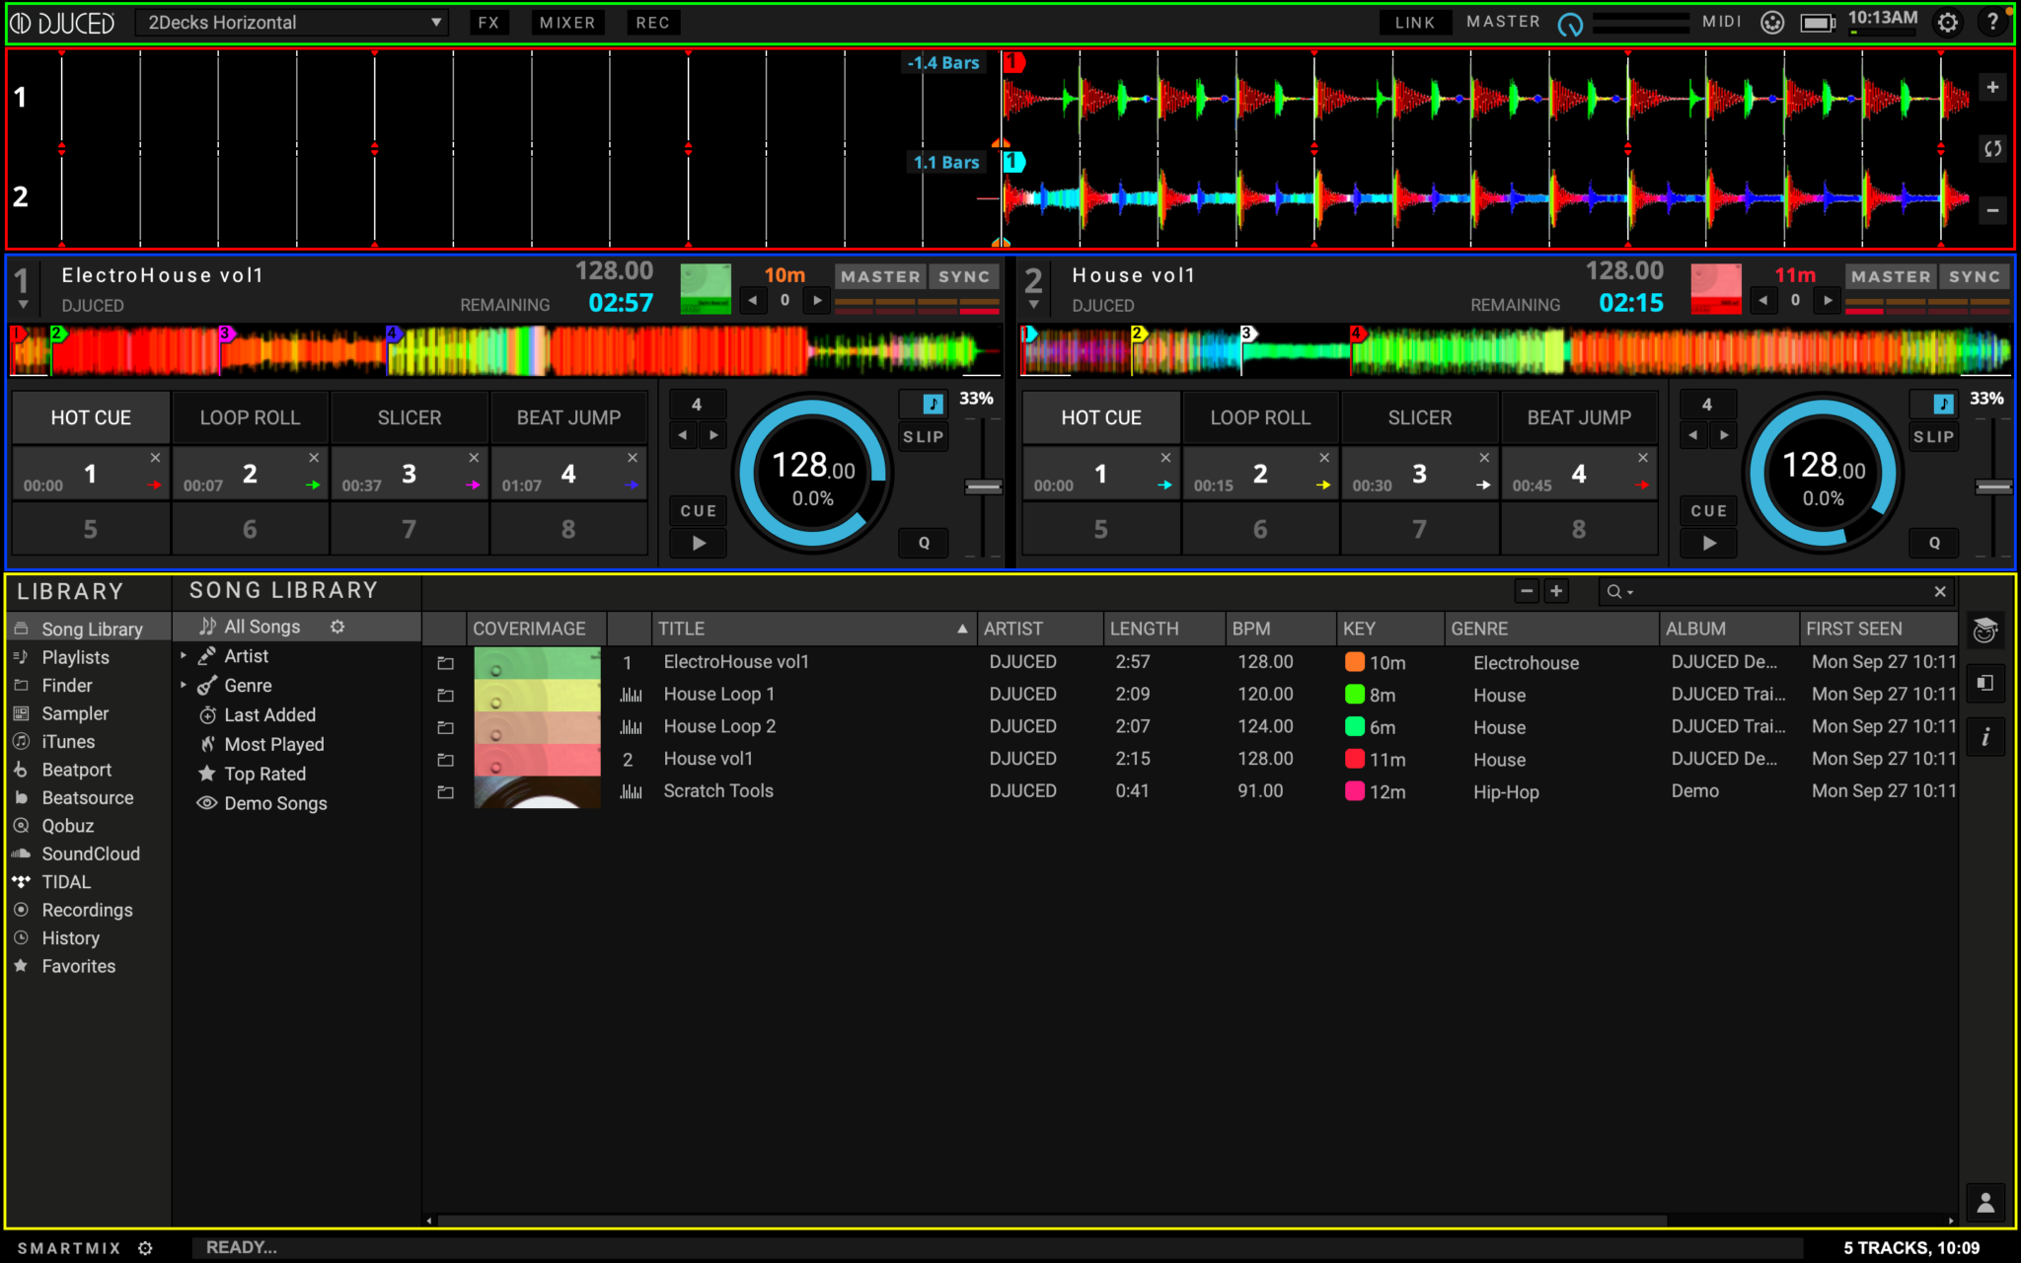Toggle key lock note on deck 1
Viewport: 2021px width, 1263px height.
933,404
